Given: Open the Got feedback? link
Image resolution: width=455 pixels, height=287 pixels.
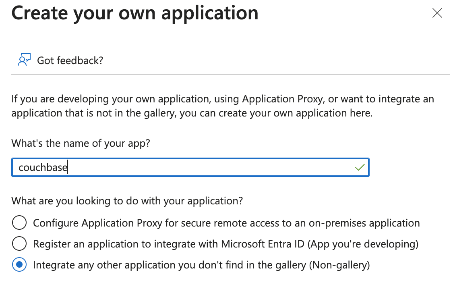Looking at the screenshot, I should 70,60.
